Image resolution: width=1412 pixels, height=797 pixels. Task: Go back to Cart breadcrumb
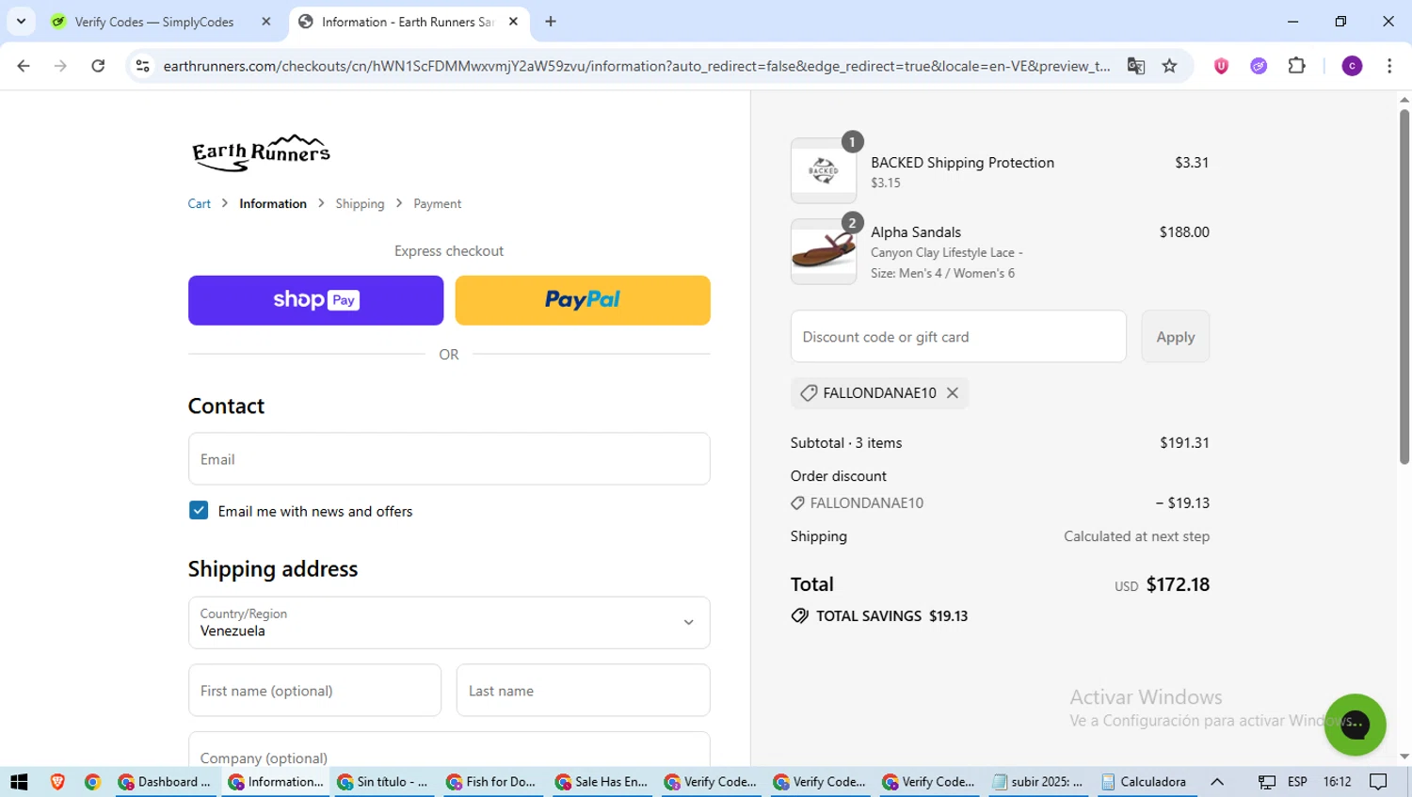point(199,203)
